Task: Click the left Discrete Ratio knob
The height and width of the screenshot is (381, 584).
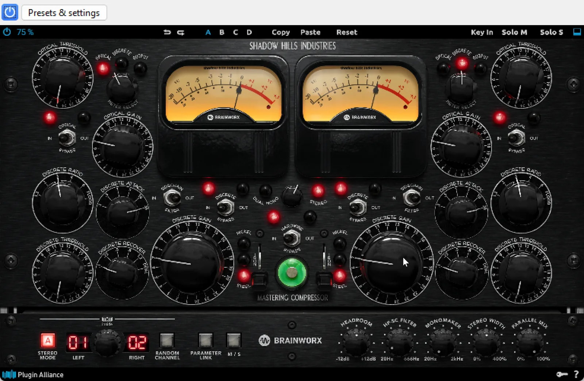Action: tap(62, 203)
